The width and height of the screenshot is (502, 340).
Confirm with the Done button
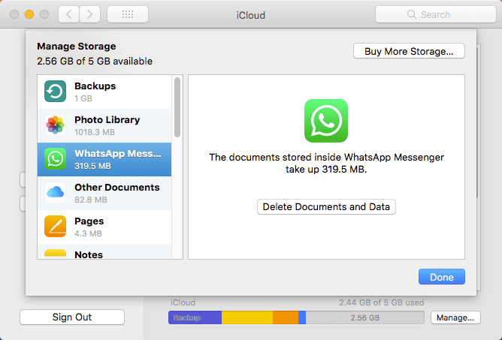441,277
